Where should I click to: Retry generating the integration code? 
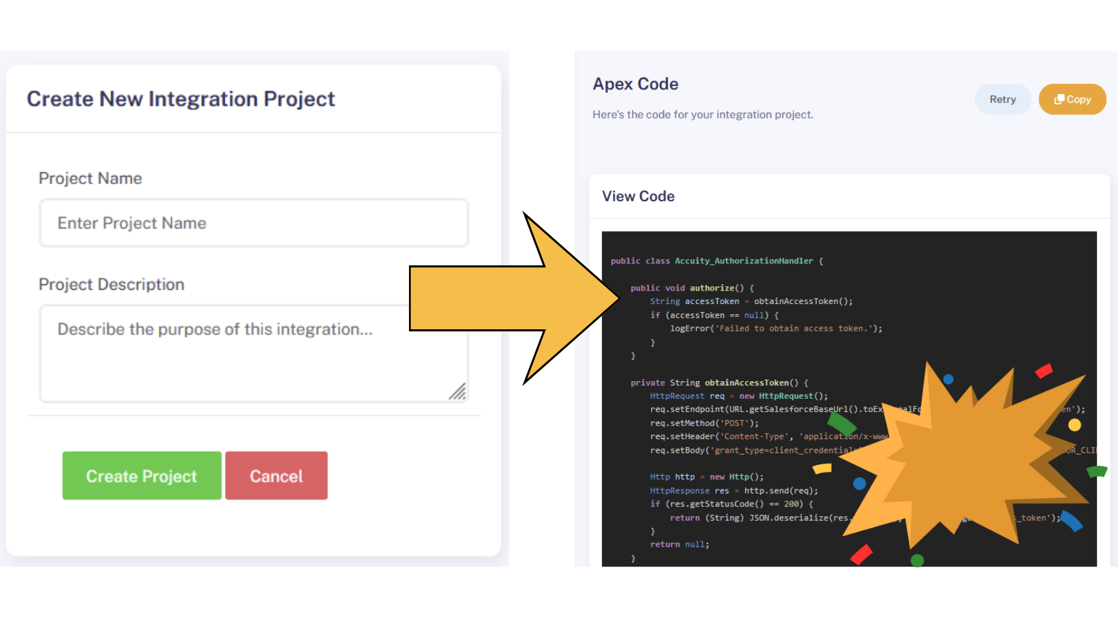pyautogui.click(x=1003, y=99)
